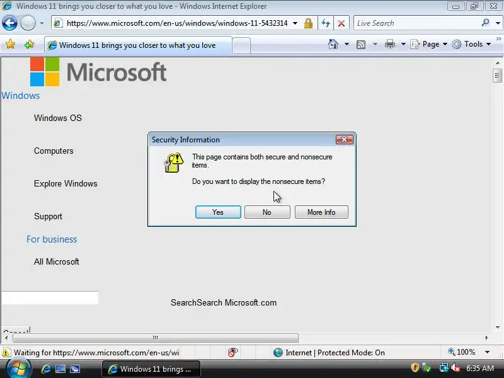Click the greyed Forward navigation button
Screen dimensions: 504x378
[x=28, y=23]
